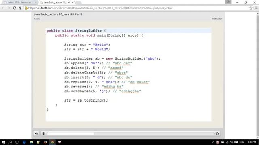Go back to the previous page
Image resolution: width=259 pixels, height=145 pixels.
(3, 8)
